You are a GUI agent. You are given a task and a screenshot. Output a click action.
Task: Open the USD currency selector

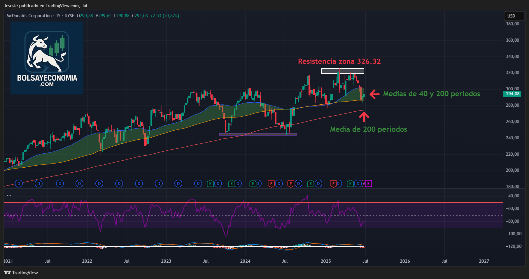514,16
